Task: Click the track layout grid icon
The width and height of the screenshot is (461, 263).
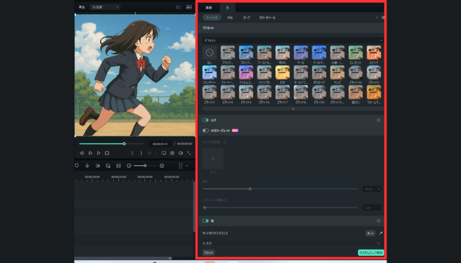Action: [180, 166]
